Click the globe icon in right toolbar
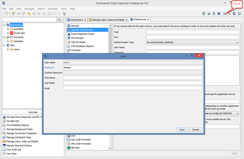Image resolution: width=244 pixels, height=159 pixels. [209, 14]
